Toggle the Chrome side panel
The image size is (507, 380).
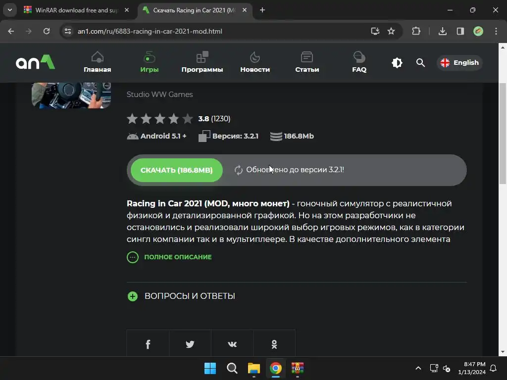460,31
